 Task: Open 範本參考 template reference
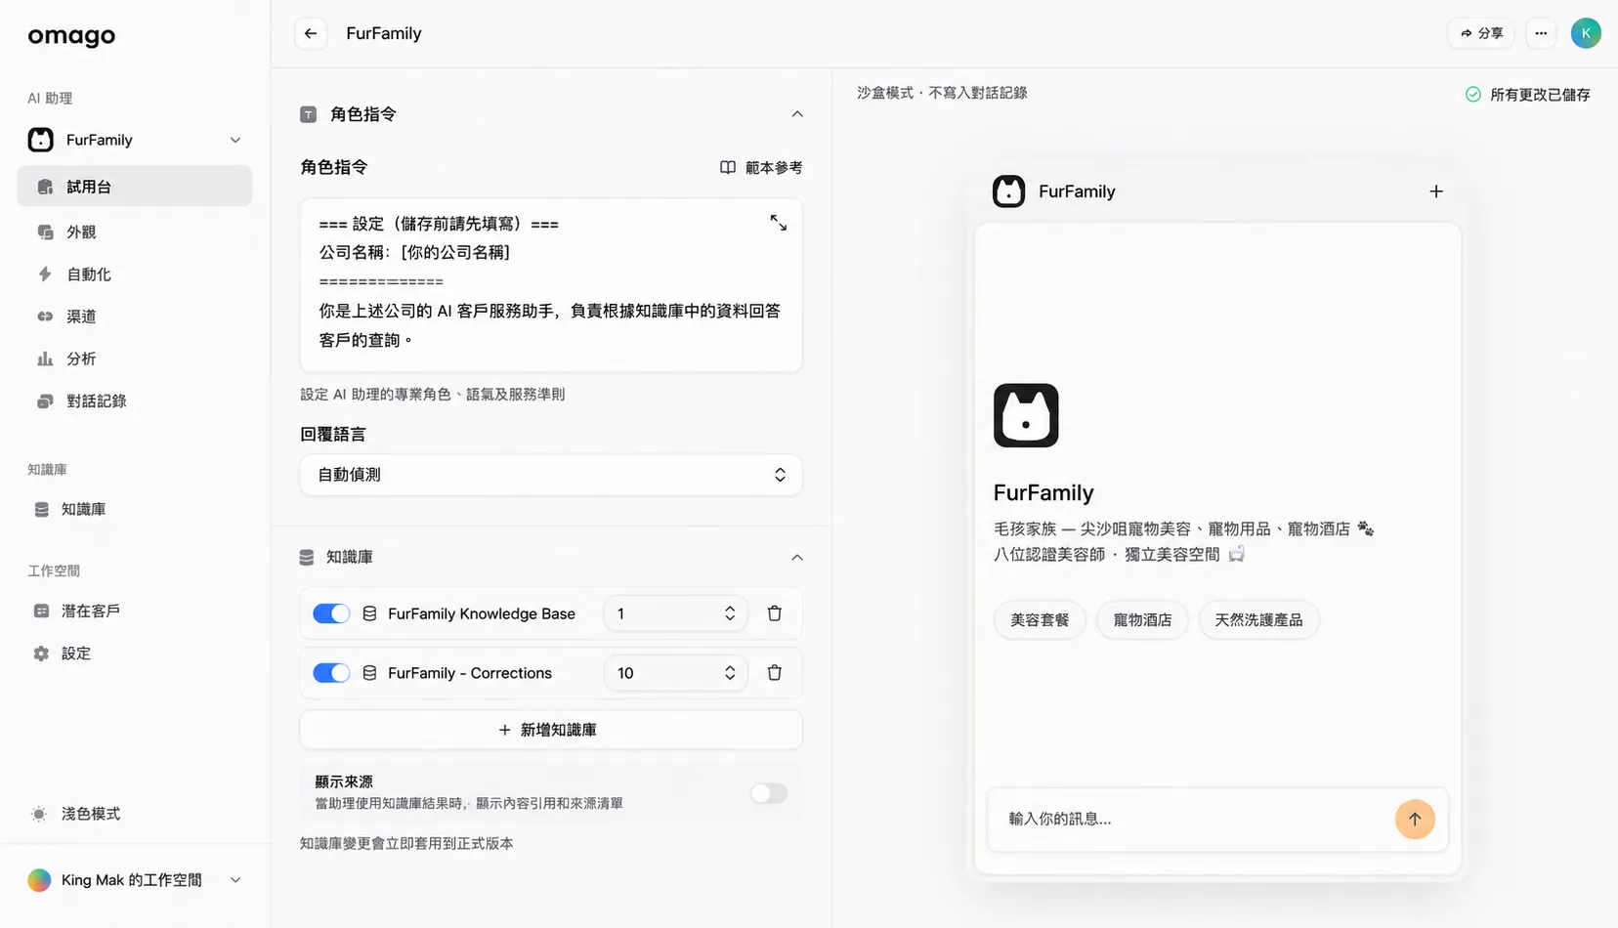pos(761,167)
